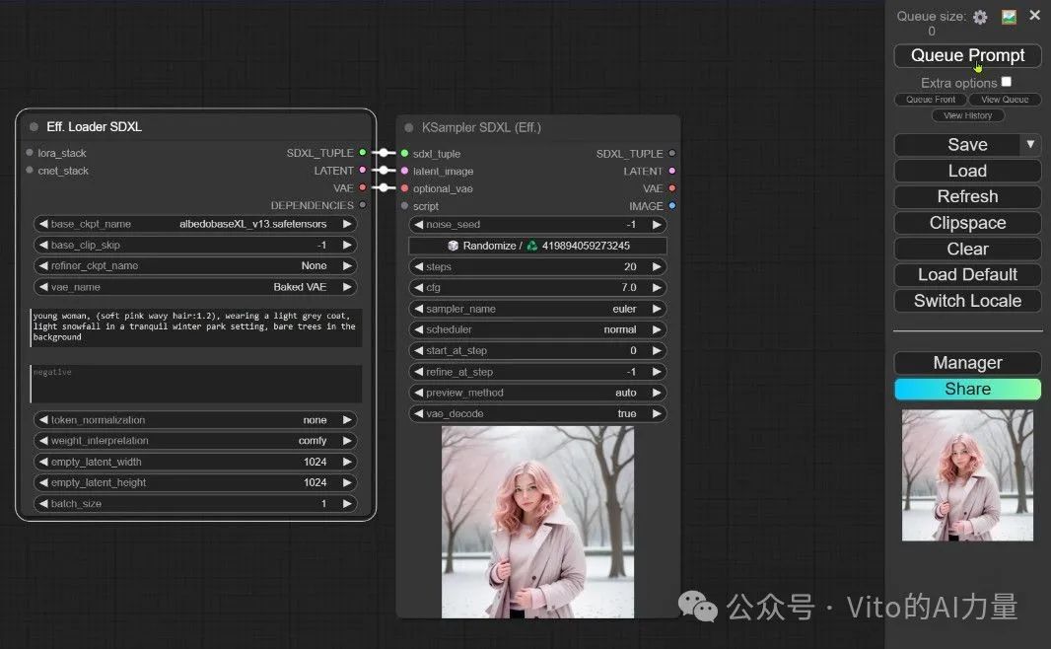The image size is (1051, 649).
Task: Decrease empty_latent_height with left arrow
Action: pyautogui.click(x=43, y=482)
